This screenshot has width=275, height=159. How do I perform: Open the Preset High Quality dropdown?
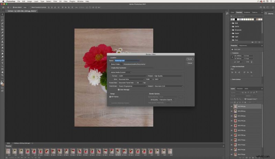click(168, 76)
